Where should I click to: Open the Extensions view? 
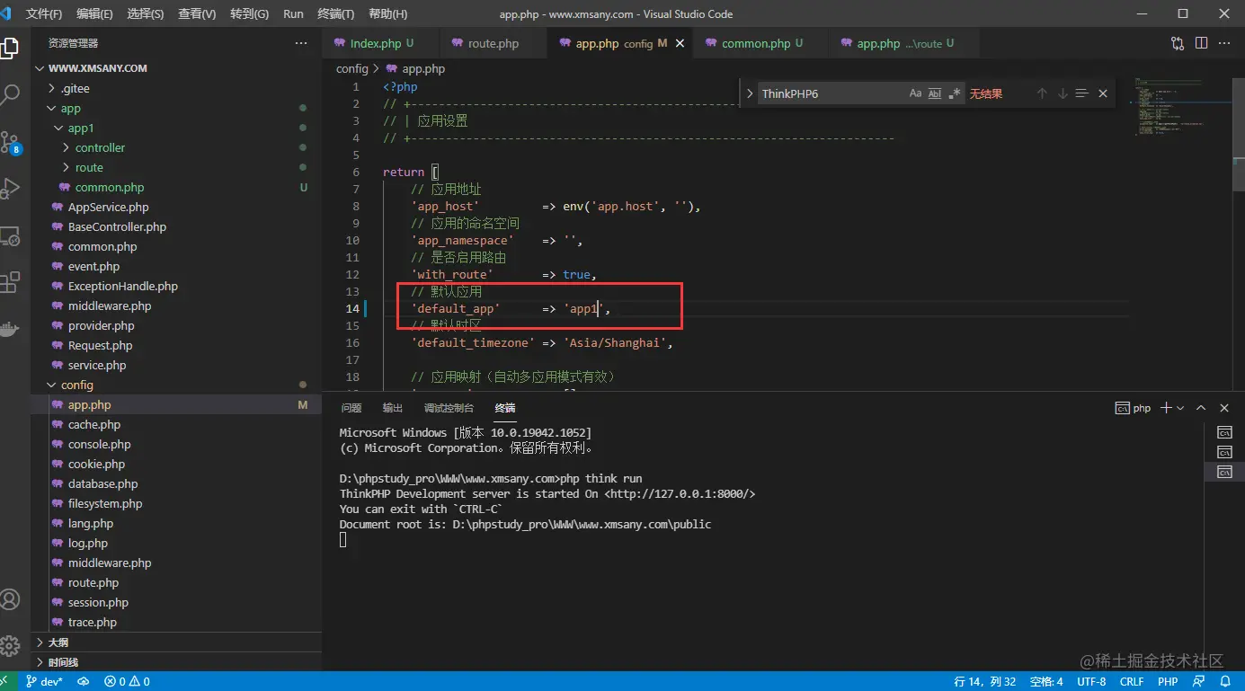point(9,283)
